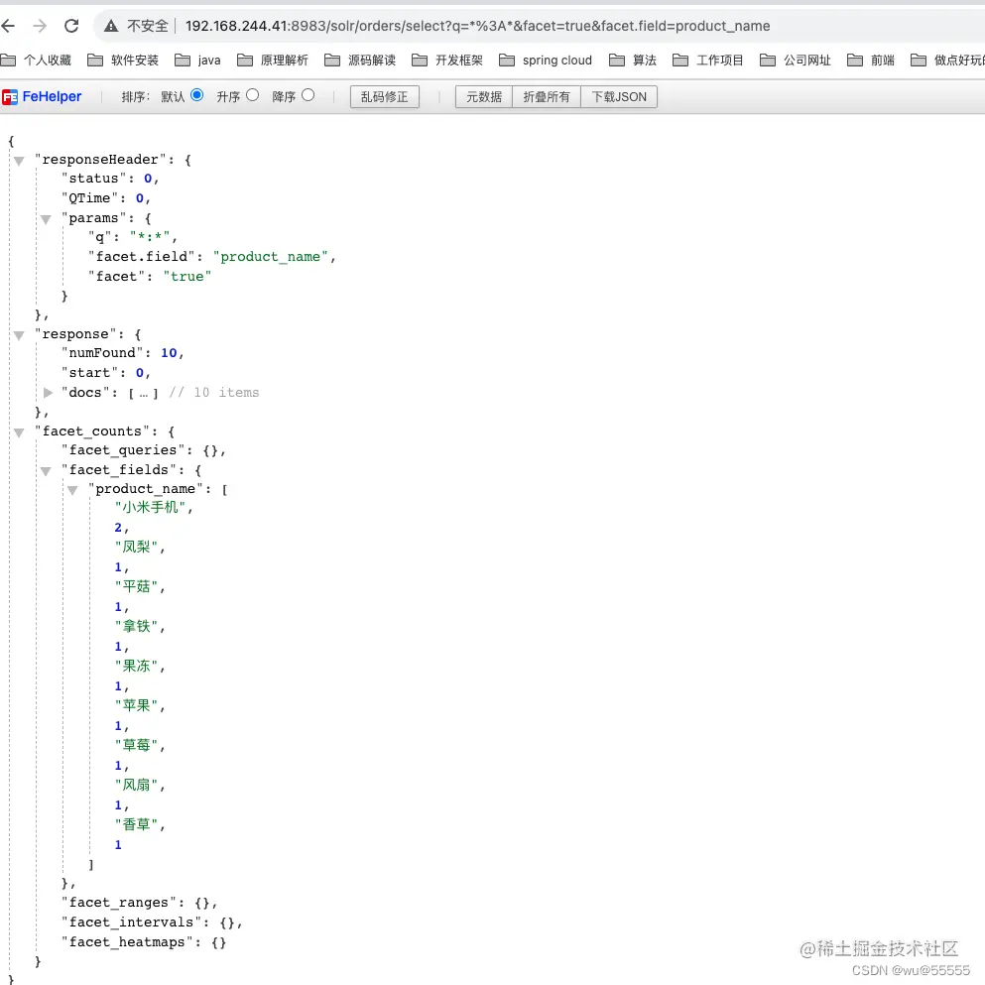Collapse the params node
This screenshot has width=985, height=985.
46,219
